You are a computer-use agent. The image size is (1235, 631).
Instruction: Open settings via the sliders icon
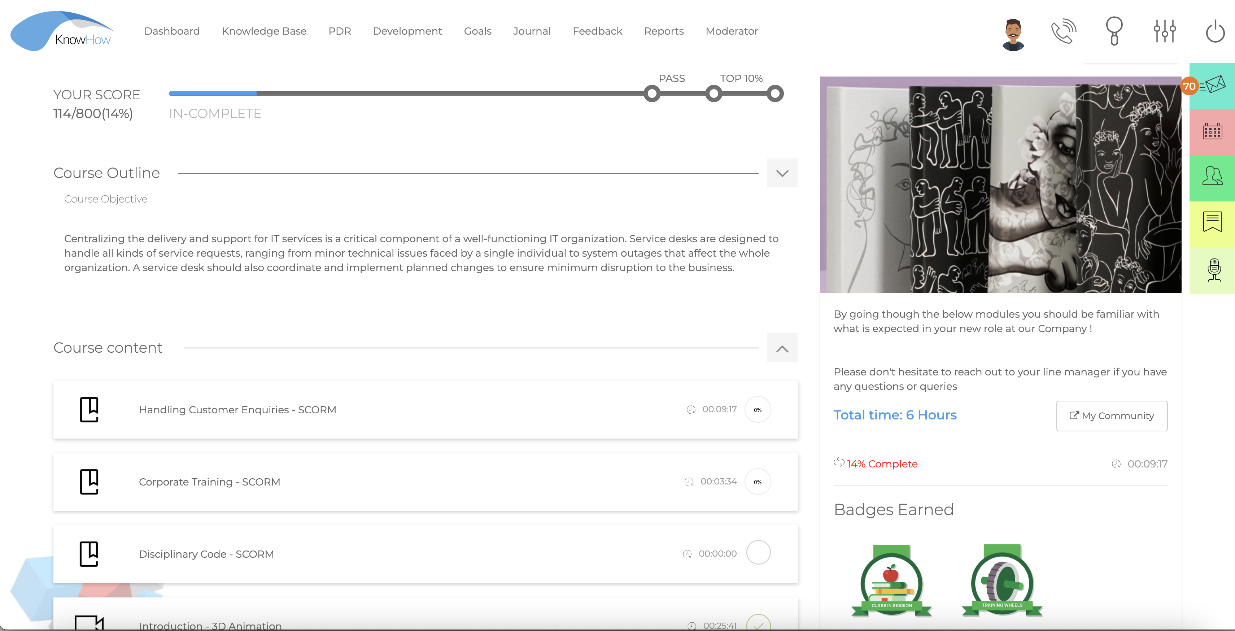point(1165,31)
